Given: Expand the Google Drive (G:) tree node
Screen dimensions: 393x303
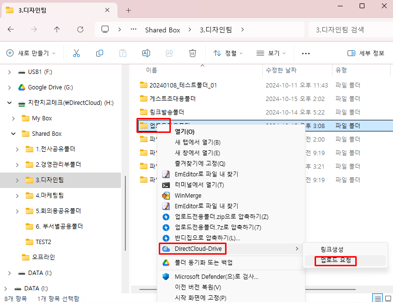Looking at the screenshot, I should pos(9,87).
